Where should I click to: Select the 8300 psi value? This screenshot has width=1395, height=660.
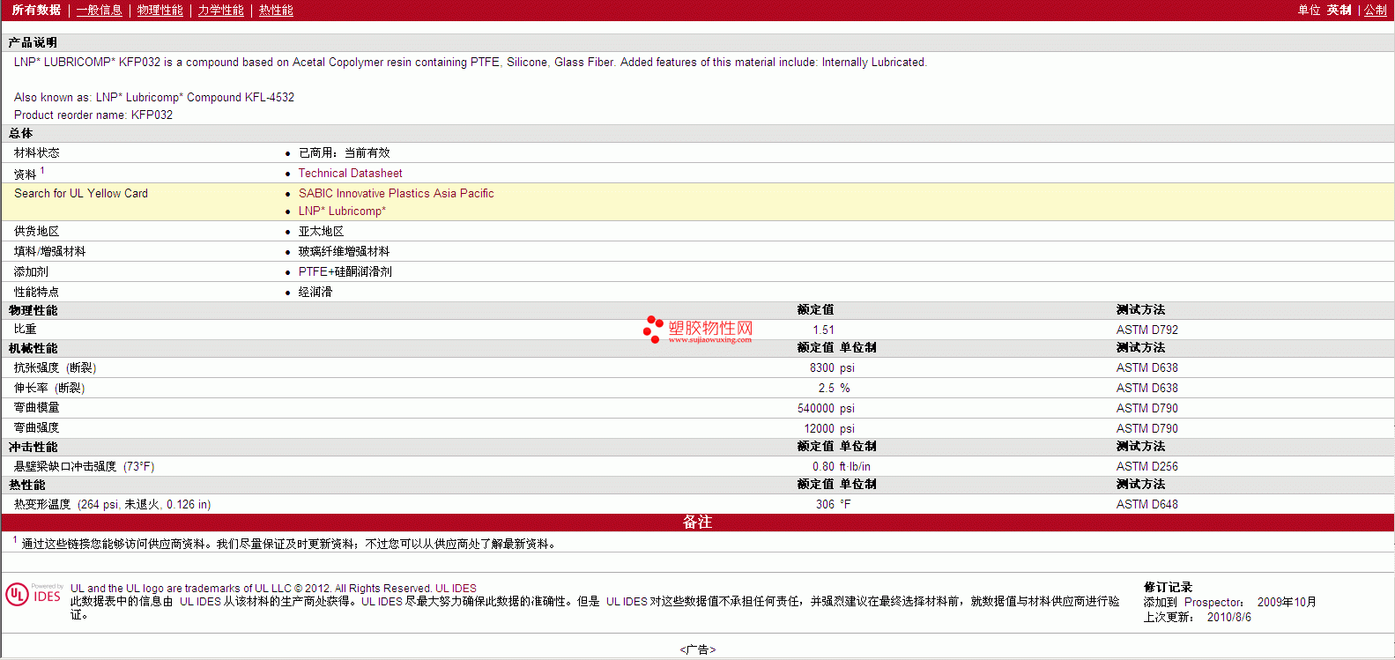tap(832, 367)
